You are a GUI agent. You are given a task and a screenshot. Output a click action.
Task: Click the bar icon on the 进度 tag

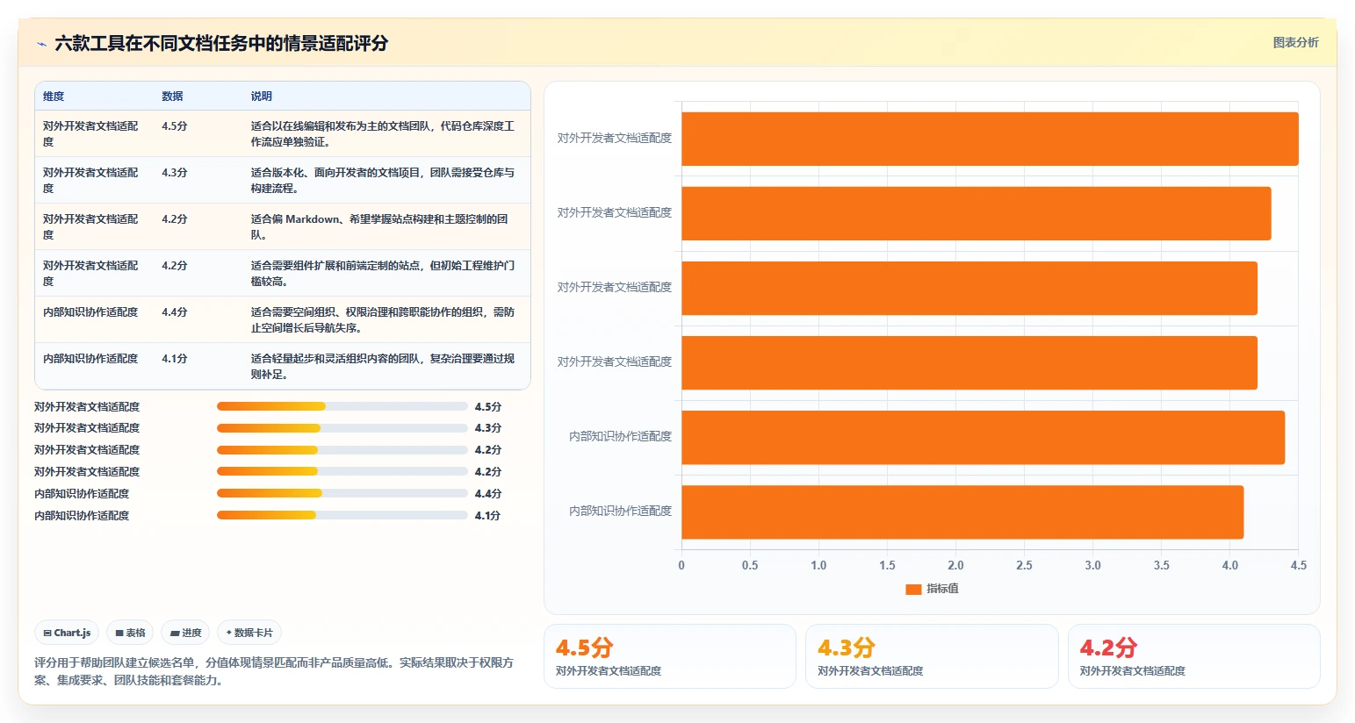click(x=175, y=633)
